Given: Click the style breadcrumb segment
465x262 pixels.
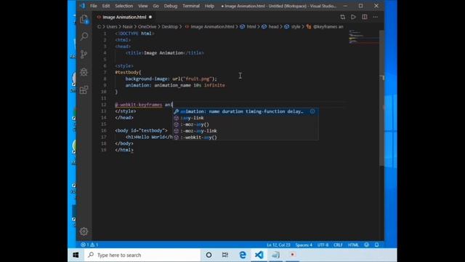Looking at the screenshot, I should [292, 27].
